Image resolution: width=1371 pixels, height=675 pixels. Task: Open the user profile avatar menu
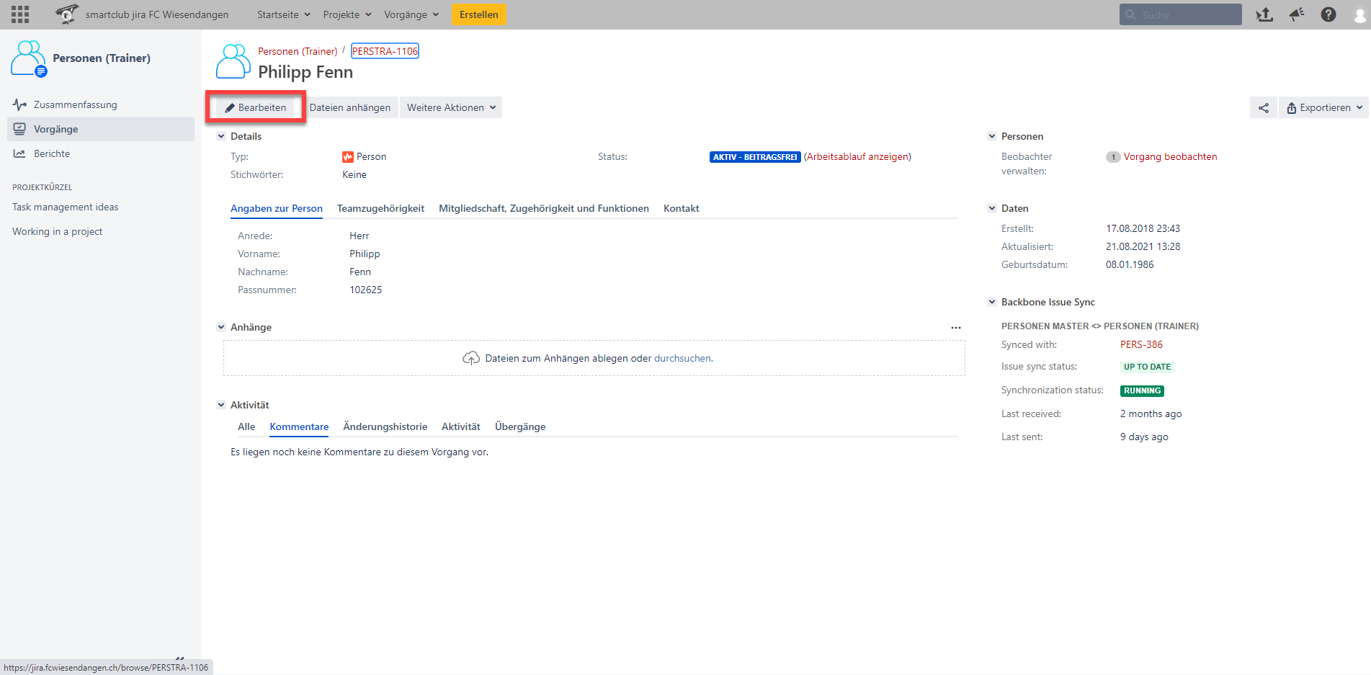coord(1359,15)
